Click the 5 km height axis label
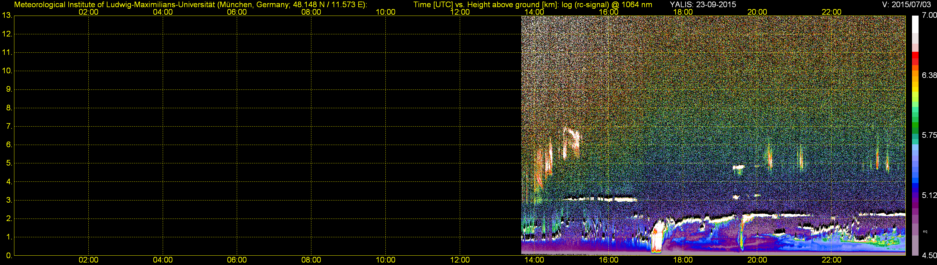 [x=9, y=163]
